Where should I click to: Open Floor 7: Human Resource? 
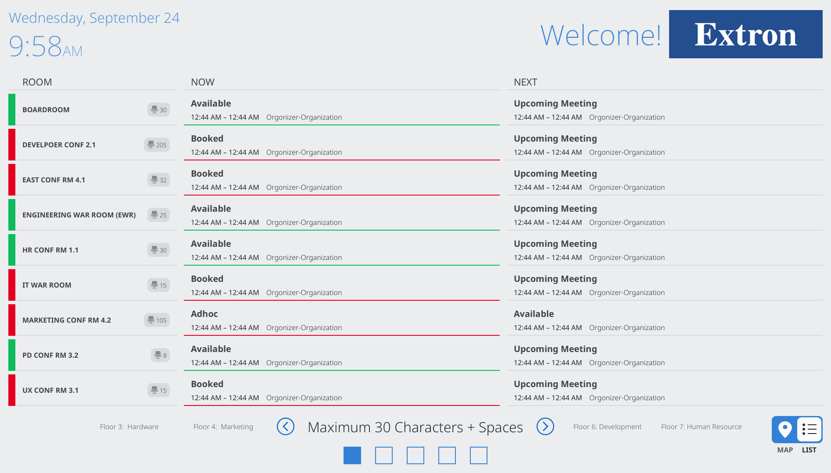[x=701, y=427]
